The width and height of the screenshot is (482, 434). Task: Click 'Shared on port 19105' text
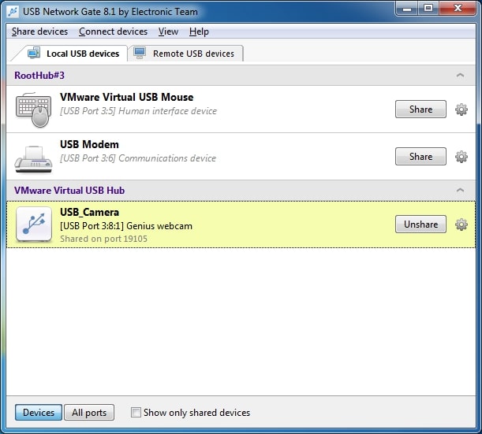pyautogui.click(x=103, y=239)
